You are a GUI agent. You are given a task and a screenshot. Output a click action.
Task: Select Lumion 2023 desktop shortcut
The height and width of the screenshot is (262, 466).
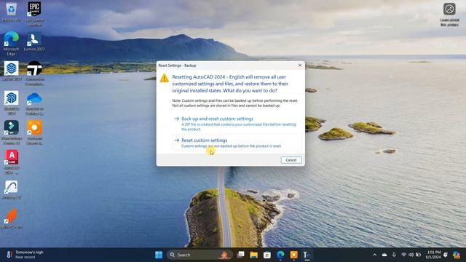pos(34,41)
